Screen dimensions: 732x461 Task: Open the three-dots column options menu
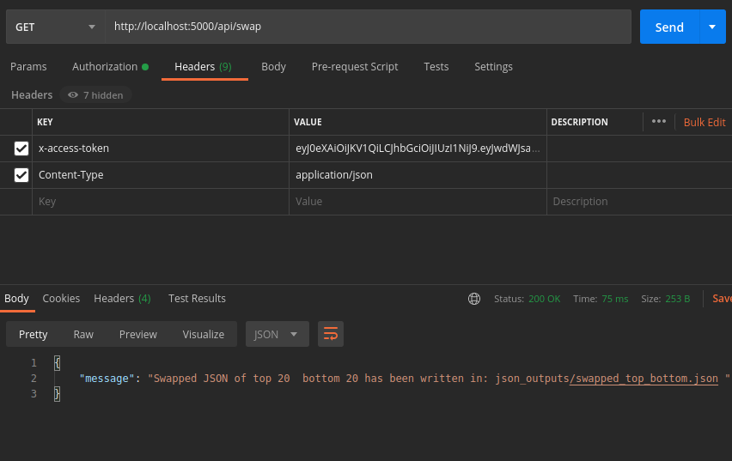tap(659, 121)
